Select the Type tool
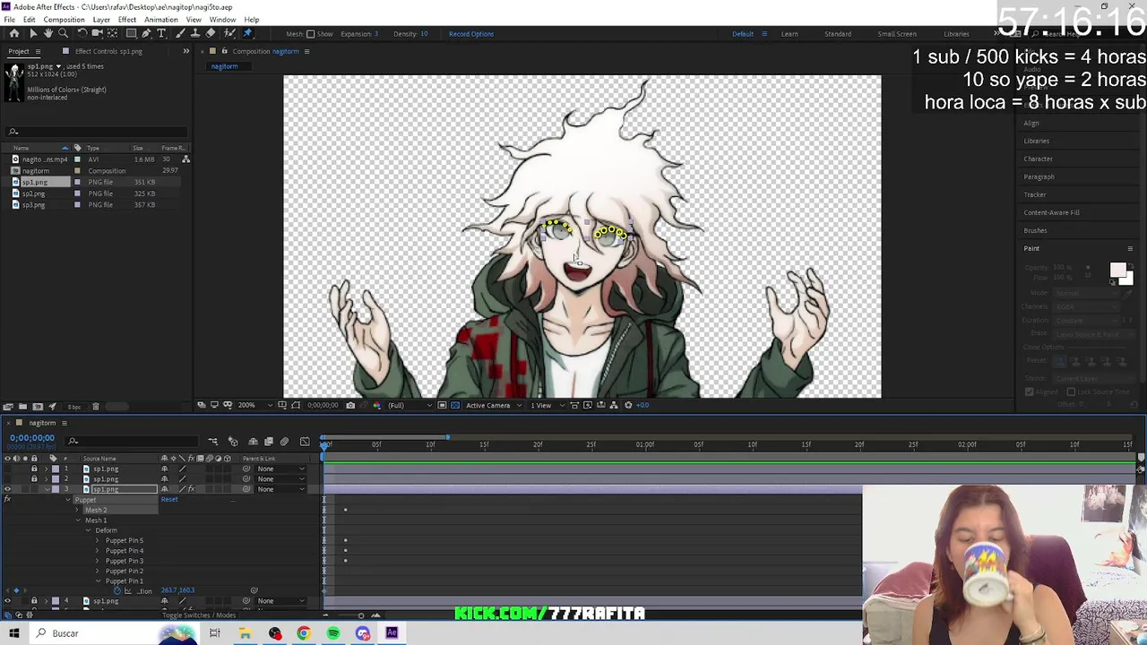Viewport: 1147px width, 645px height. [161, 33]
